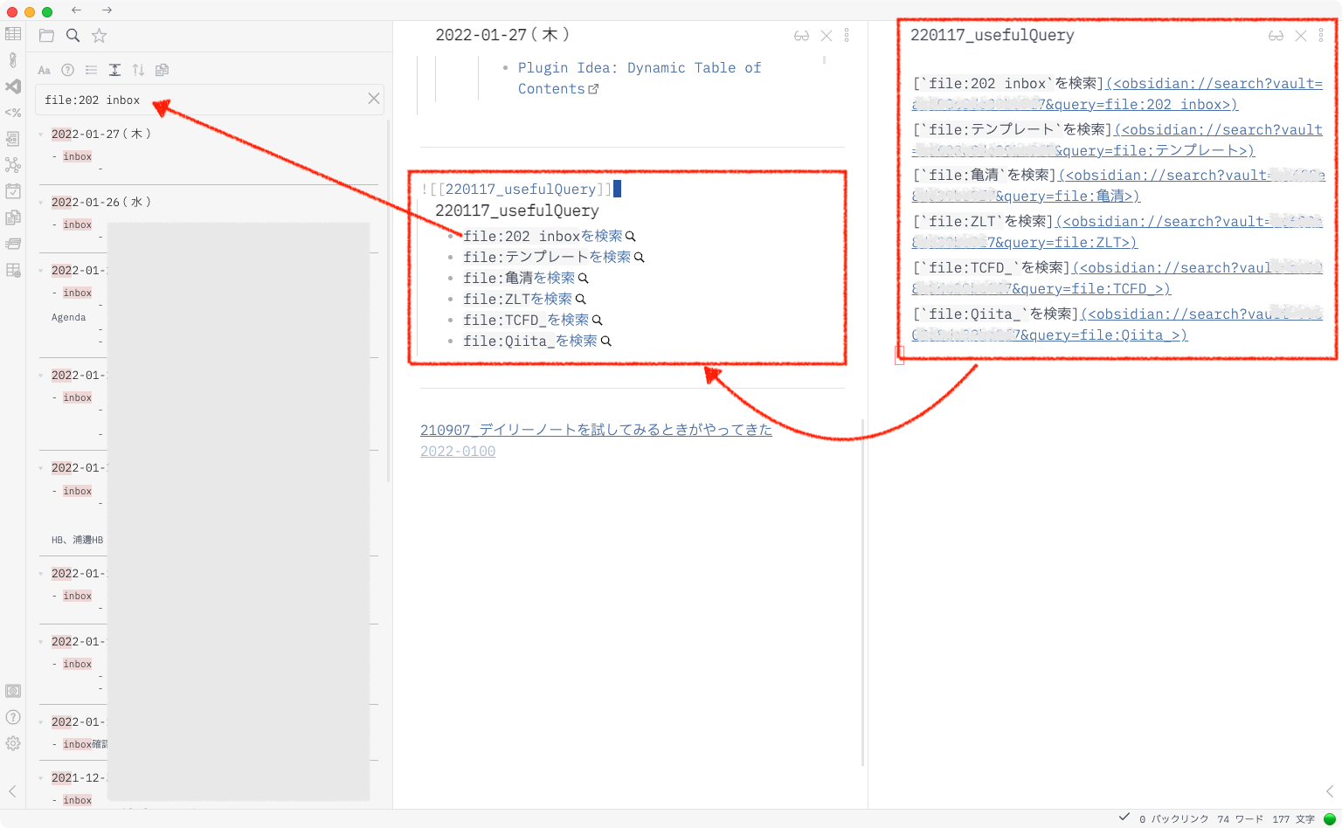This screenshot has height=828, width=1342.
Task: Open more options for 220117_usefulQuery pane
Action: pyautogui.click(x=1321, y=36)
